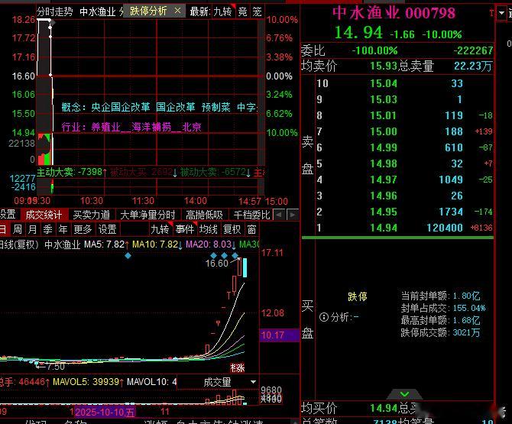
Task: Select the 千档委比 tab
Action: 251,215
